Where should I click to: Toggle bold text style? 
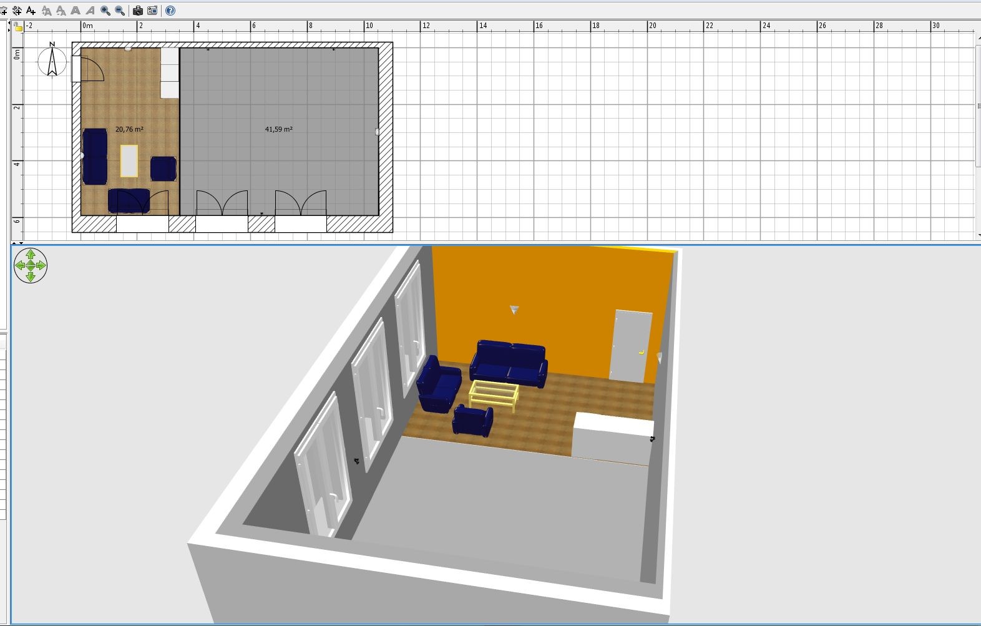tap(76, 11)
